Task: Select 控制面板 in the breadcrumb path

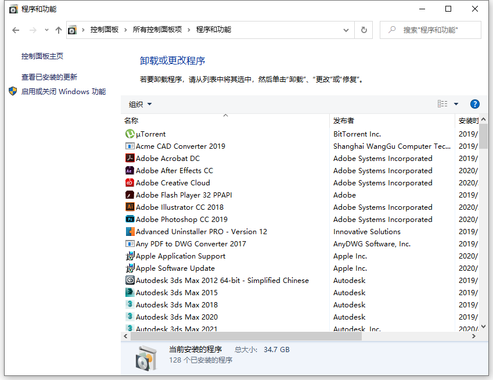Action: [105, 30]
